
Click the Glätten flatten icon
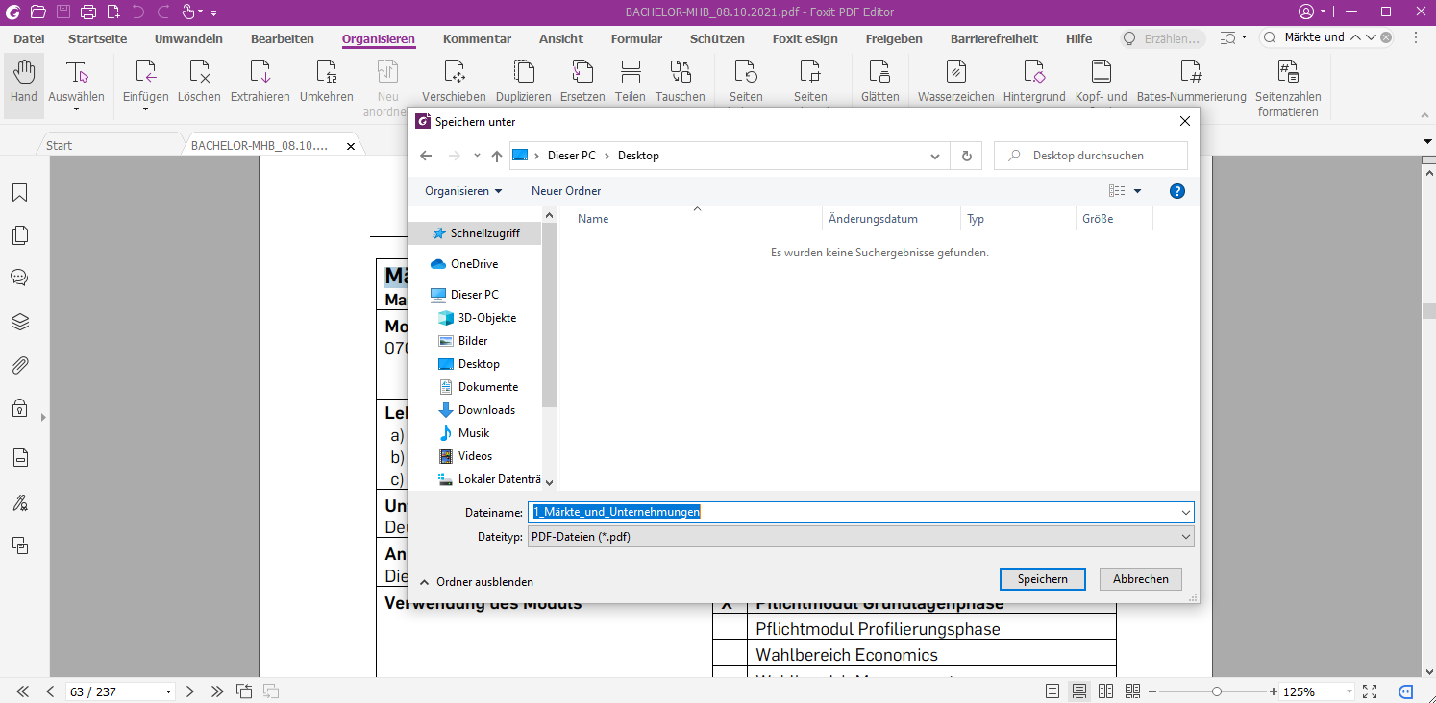879,73
